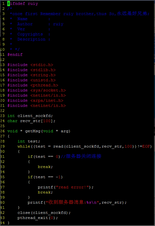Click the '#include <sys/socket.h>' line

pos(37,90)
